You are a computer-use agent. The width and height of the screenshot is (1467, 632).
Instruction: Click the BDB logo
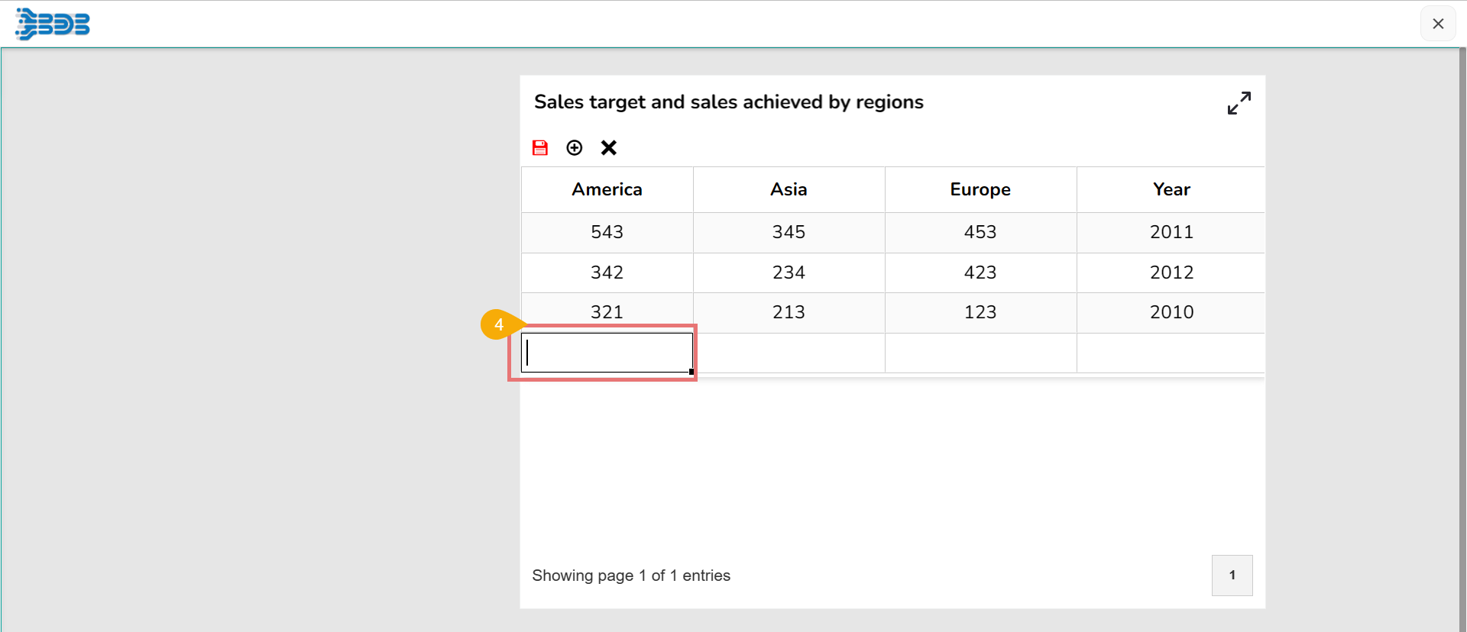53,24
